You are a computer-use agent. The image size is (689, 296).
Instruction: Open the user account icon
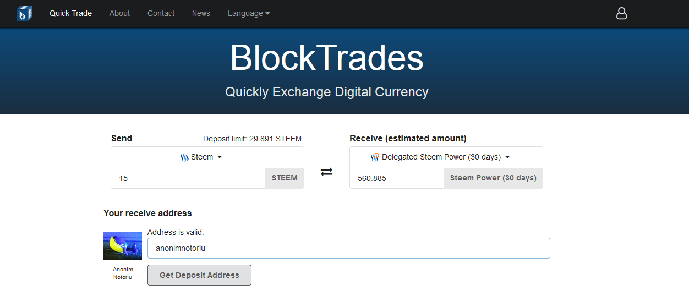click(x=621, y=13)
